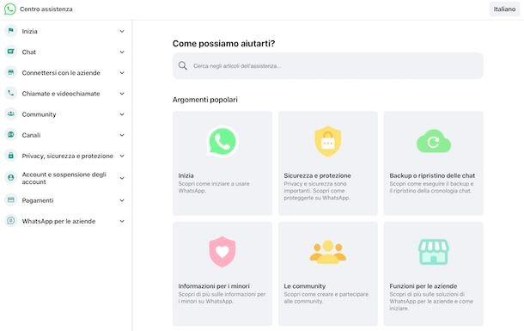Viewport: 524px width, 331px height.
Task: Click the Privacy padlock icon in sidebar
Action: point(10,156)
